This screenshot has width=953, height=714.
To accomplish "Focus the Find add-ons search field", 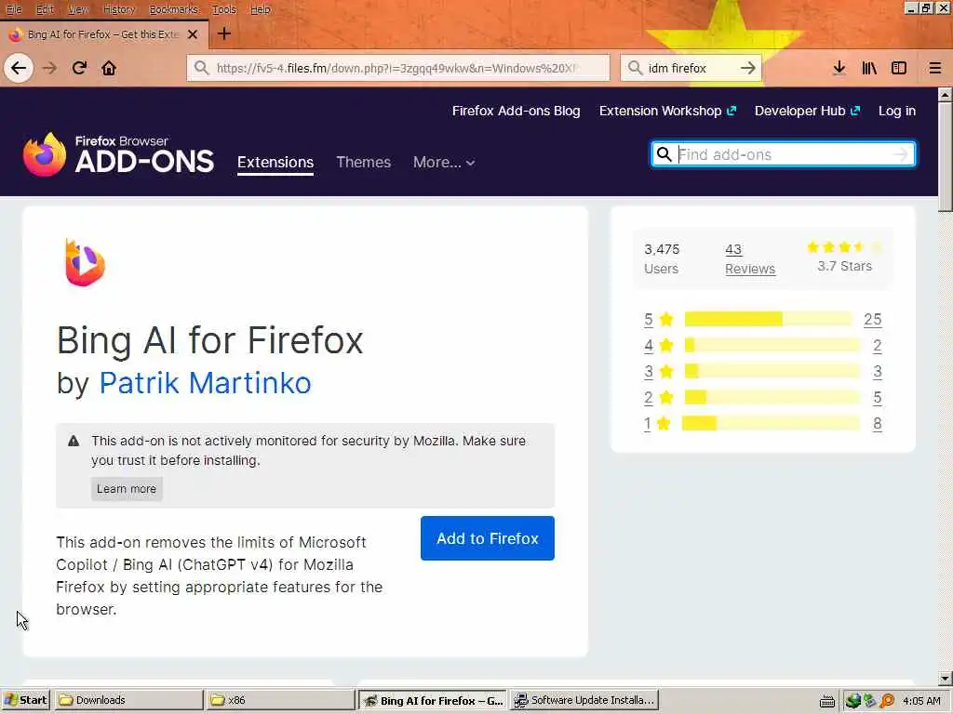I will point(784,154).
